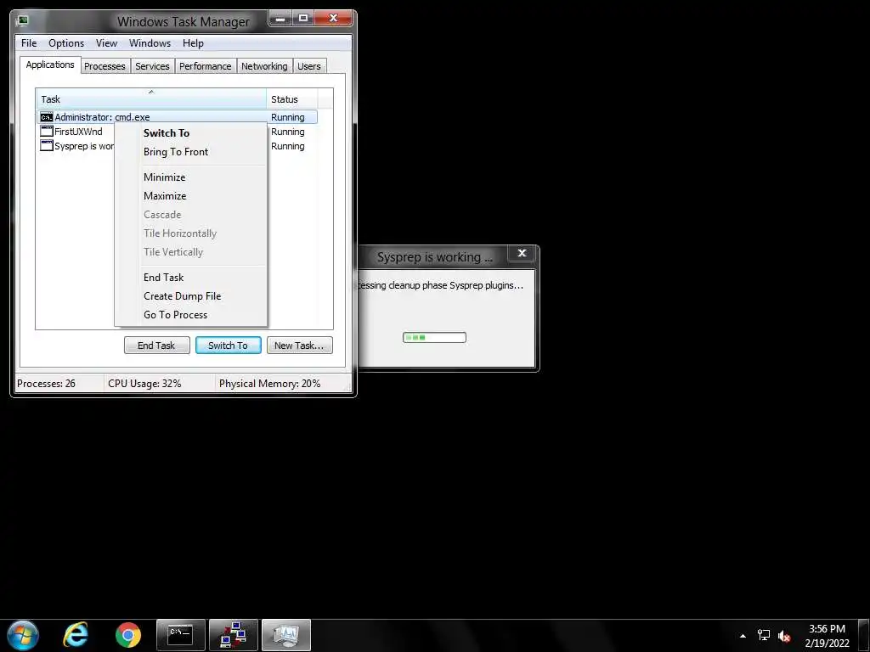Maximize the Windows Task Manager window

pyautogui.click(x=303, y=19)
